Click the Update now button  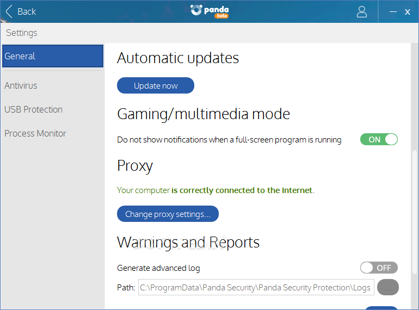pyautogui.click(x=156, y=85)
